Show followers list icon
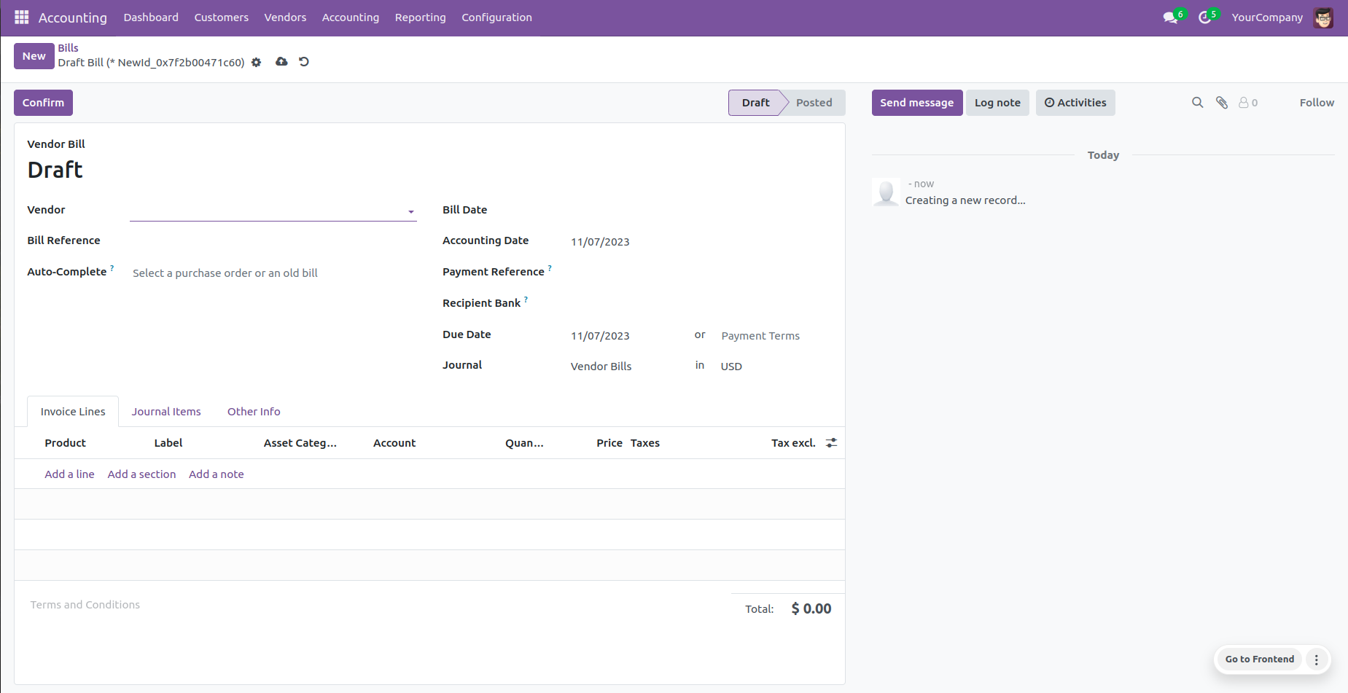1348x693 pixels. tap(1247, 103)
